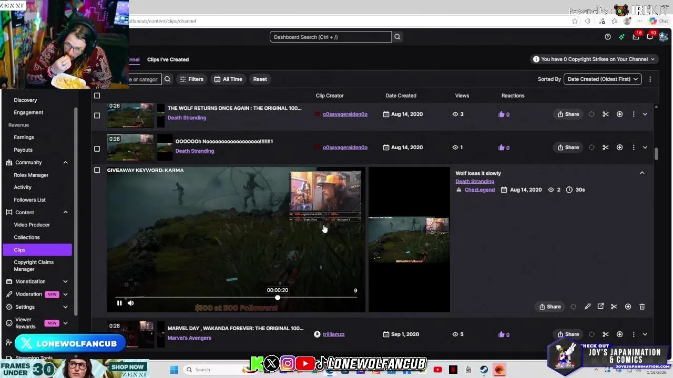673x378 pixels.
Task: Click the green sparkle icon in top bar
Action: click(621, 37)
